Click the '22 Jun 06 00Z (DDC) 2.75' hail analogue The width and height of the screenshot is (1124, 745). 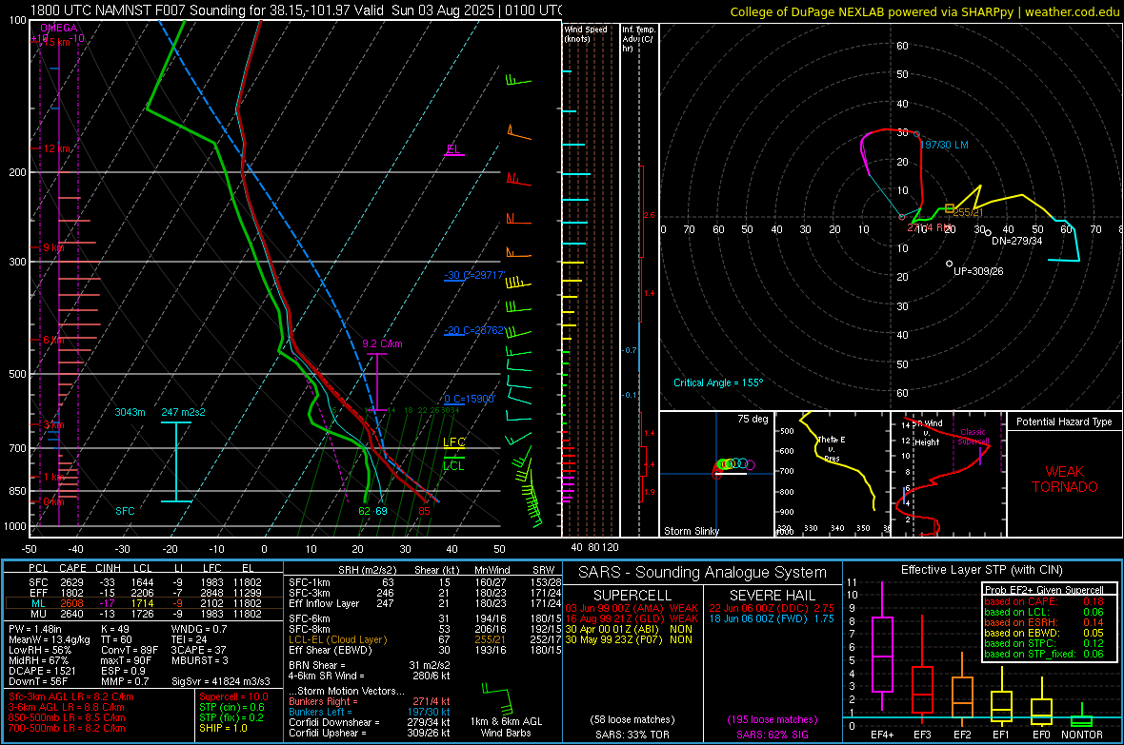click(x=772, y=608)
